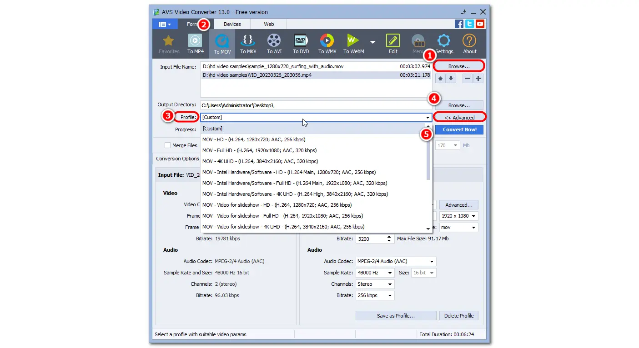This screenshot has height=348, width=639.
Task: Select the To MKV format icon
Action: (248, 44)
